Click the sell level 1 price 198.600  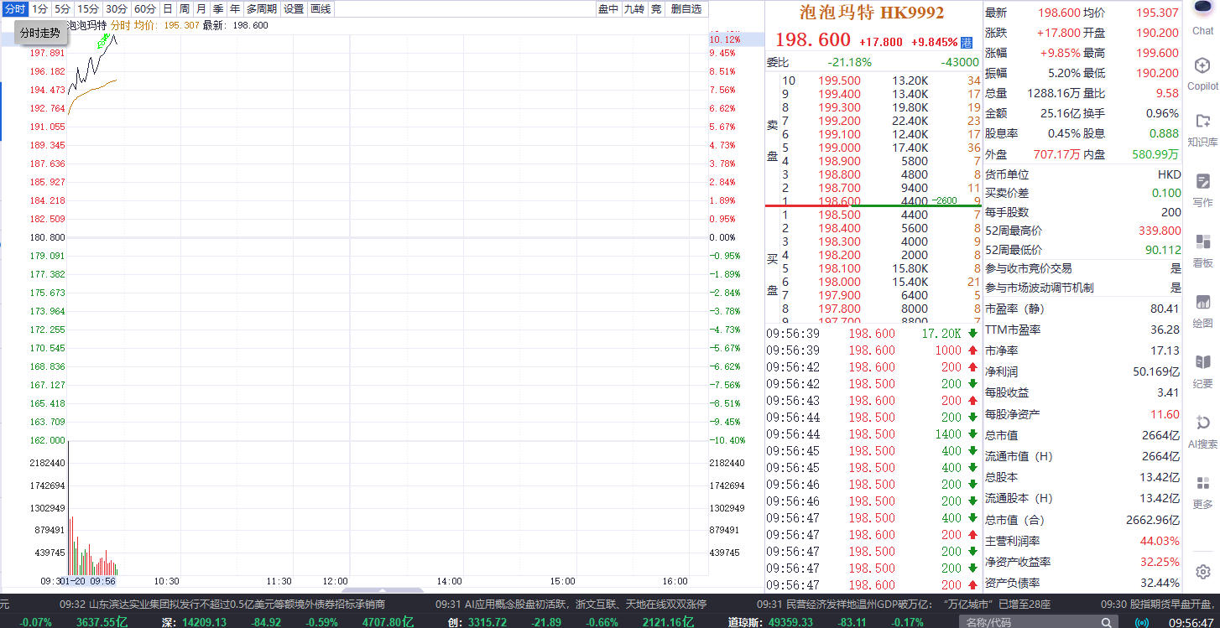coord(838,201)
